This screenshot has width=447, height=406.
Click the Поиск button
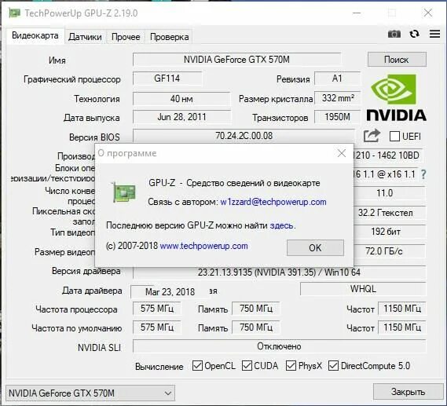[397, 60]
